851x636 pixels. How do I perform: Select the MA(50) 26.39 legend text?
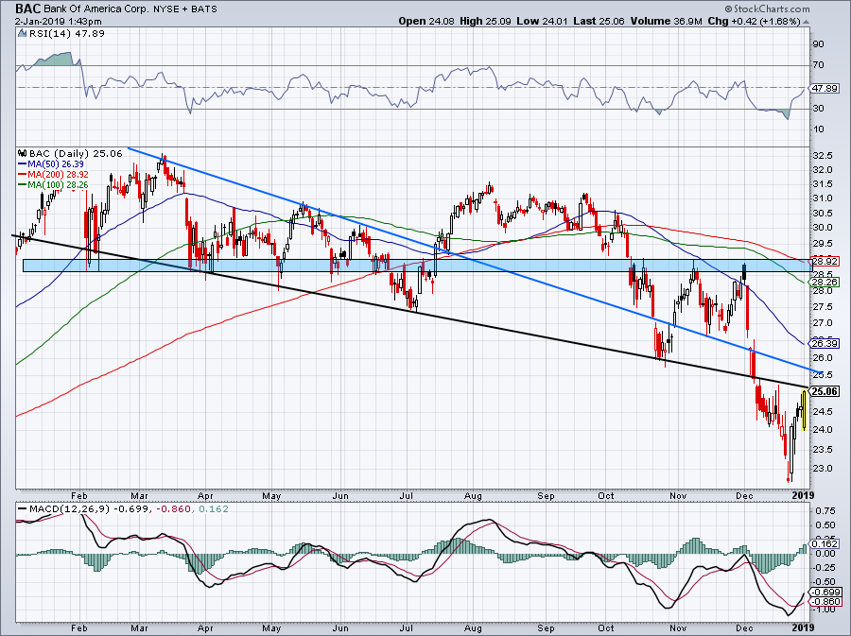pos(56,164)
